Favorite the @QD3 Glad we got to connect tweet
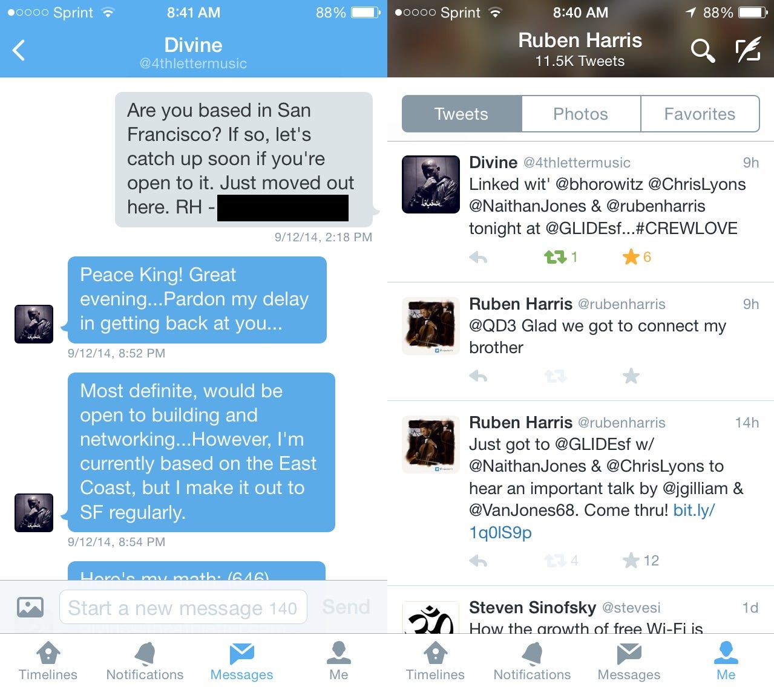 tap(631, 376)
